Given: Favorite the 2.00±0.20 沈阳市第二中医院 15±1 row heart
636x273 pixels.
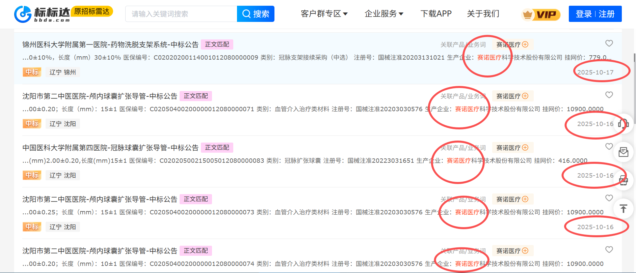Looking at the screenshot, I should (x=609, y=95).
